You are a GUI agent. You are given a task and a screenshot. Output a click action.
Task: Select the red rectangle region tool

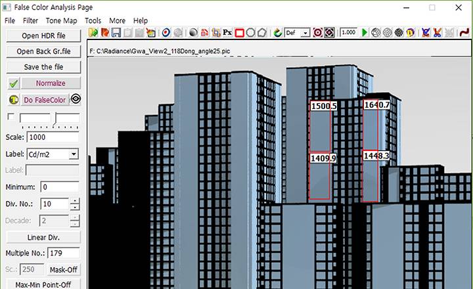(x=240, y=32)
